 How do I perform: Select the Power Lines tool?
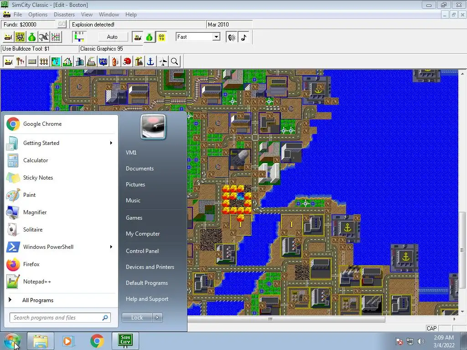click(20, 62)
